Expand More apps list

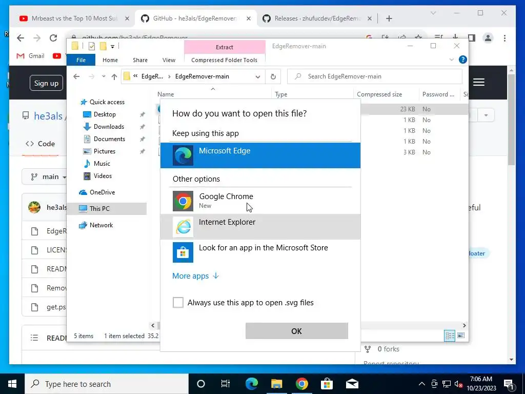pos(195,275)
